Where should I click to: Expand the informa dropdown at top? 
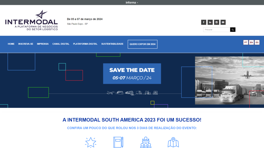pos(132,3)
